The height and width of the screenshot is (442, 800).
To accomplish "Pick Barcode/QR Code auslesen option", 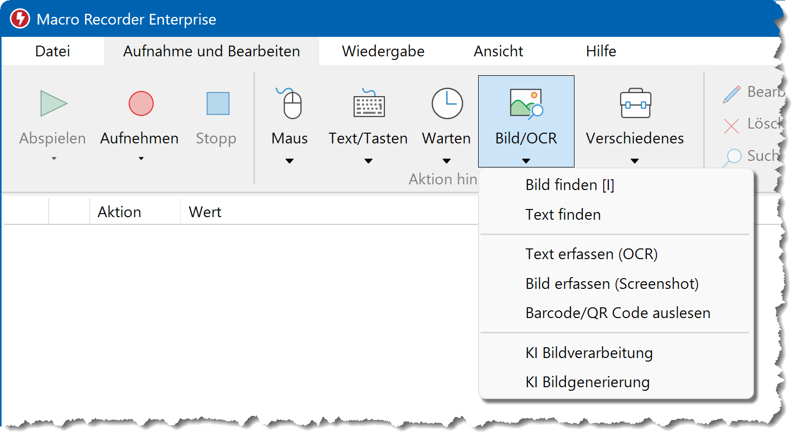I will pyautogui.click(x=618, y=313).
